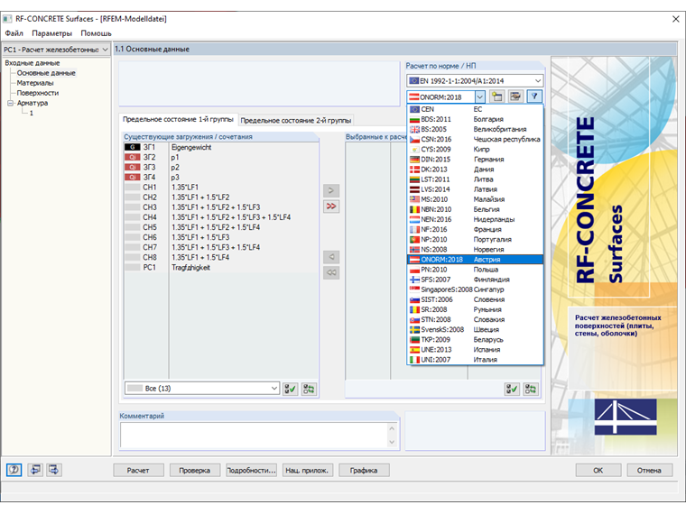The width and height of the screenshot is (686, 514).
Task: Click the help icon at bottom left
Action: [x=14, y=470]
